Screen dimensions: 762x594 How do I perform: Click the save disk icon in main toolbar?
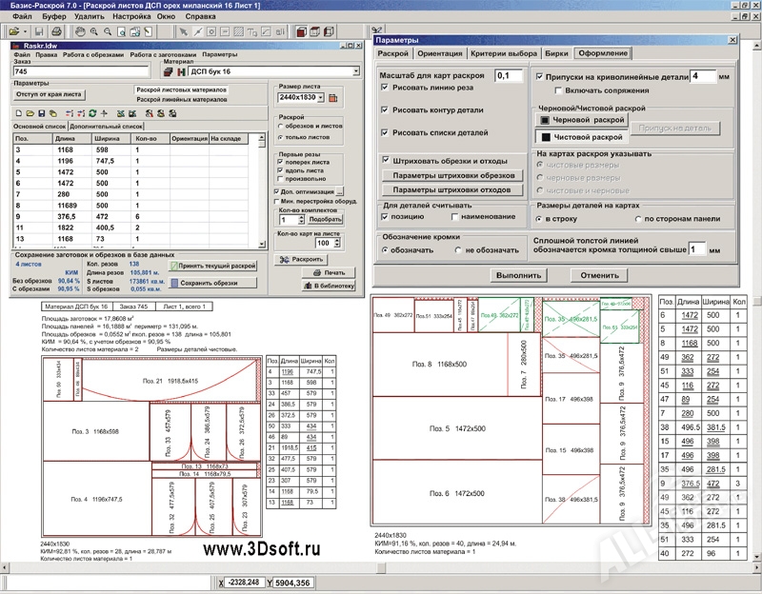(x=41, y=31)
